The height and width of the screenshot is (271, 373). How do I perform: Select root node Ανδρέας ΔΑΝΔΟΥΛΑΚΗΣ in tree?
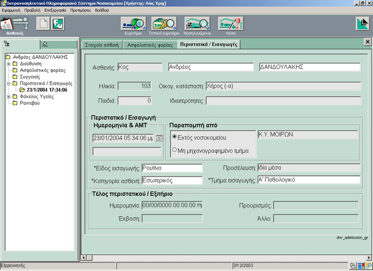pyautogui.click(x=40, y=57)
